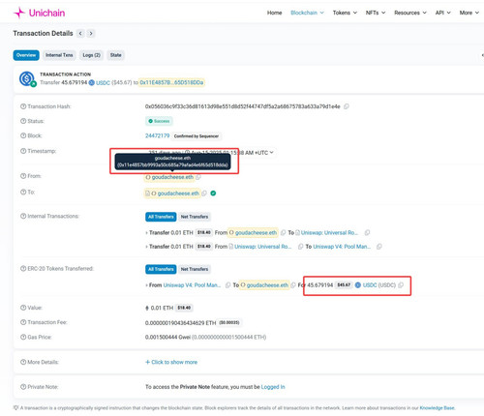Screen dimensions: 484x416
Task: Click help icon beside Gas Price label
Action: tap(23, 337)
